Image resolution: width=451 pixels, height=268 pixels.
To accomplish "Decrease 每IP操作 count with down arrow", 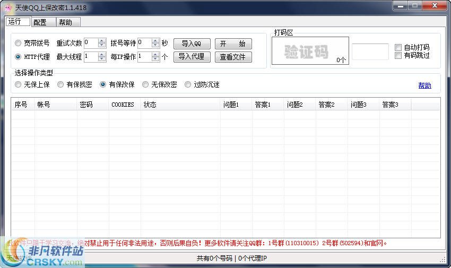I will click(x=155, y=59).
